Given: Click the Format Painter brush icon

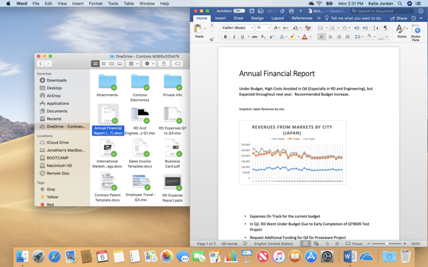Looking at the screenshot, I should [212, 39].
